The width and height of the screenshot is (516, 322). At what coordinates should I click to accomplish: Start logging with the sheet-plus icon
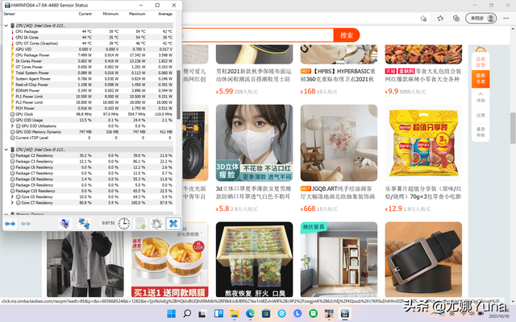(140, 224)
